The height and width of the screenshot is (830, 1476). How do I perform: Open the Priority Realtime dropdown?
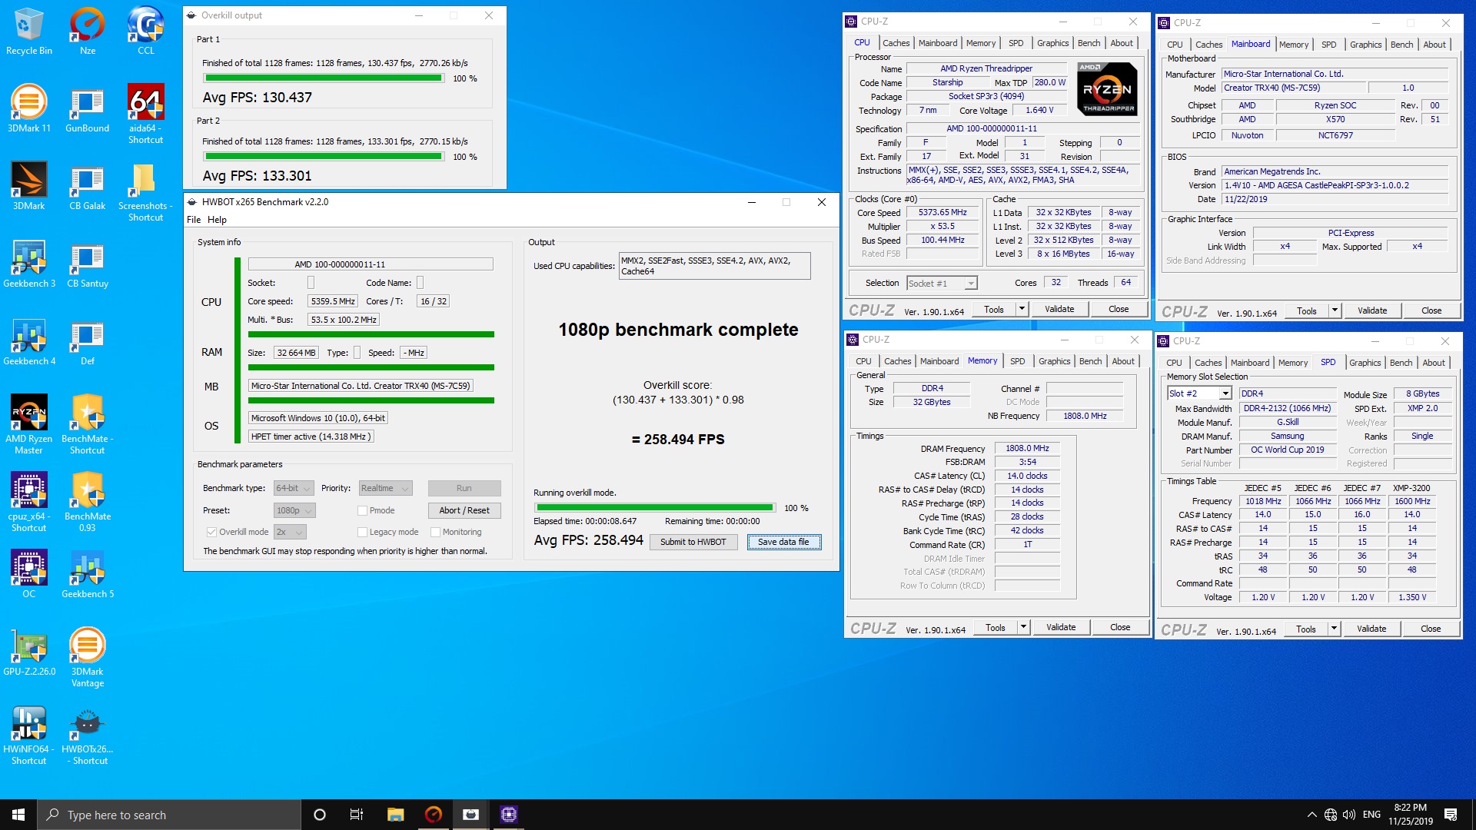(385, 488)
